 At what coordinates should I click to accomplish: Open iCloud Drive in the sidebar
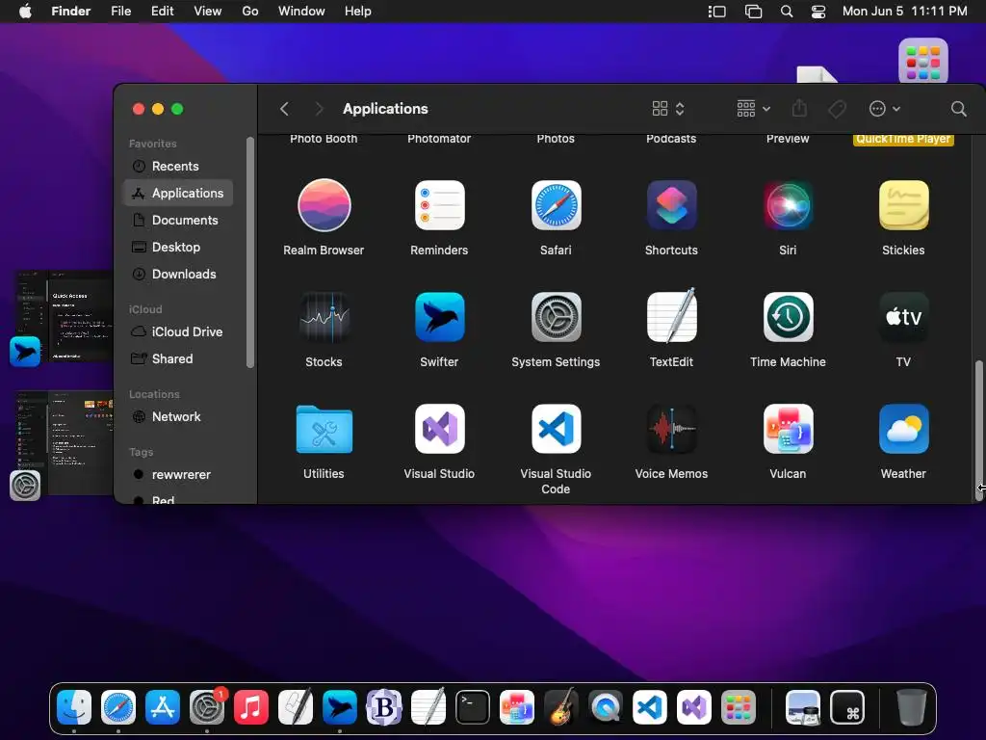pos(178,331)
